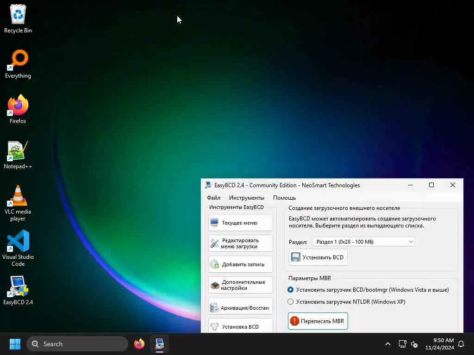The height and width of the screenshot is (355, 474).
Task: Select the VLC media player desktop icon
Action: click(x=18, y=203)
